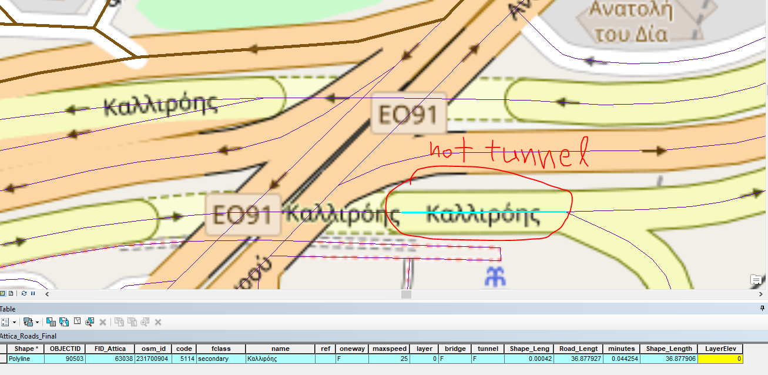Click the highlighted cyan road segment
Viewport: 768px width, 375px height.
pyautogui.click(x=483, y=212)
